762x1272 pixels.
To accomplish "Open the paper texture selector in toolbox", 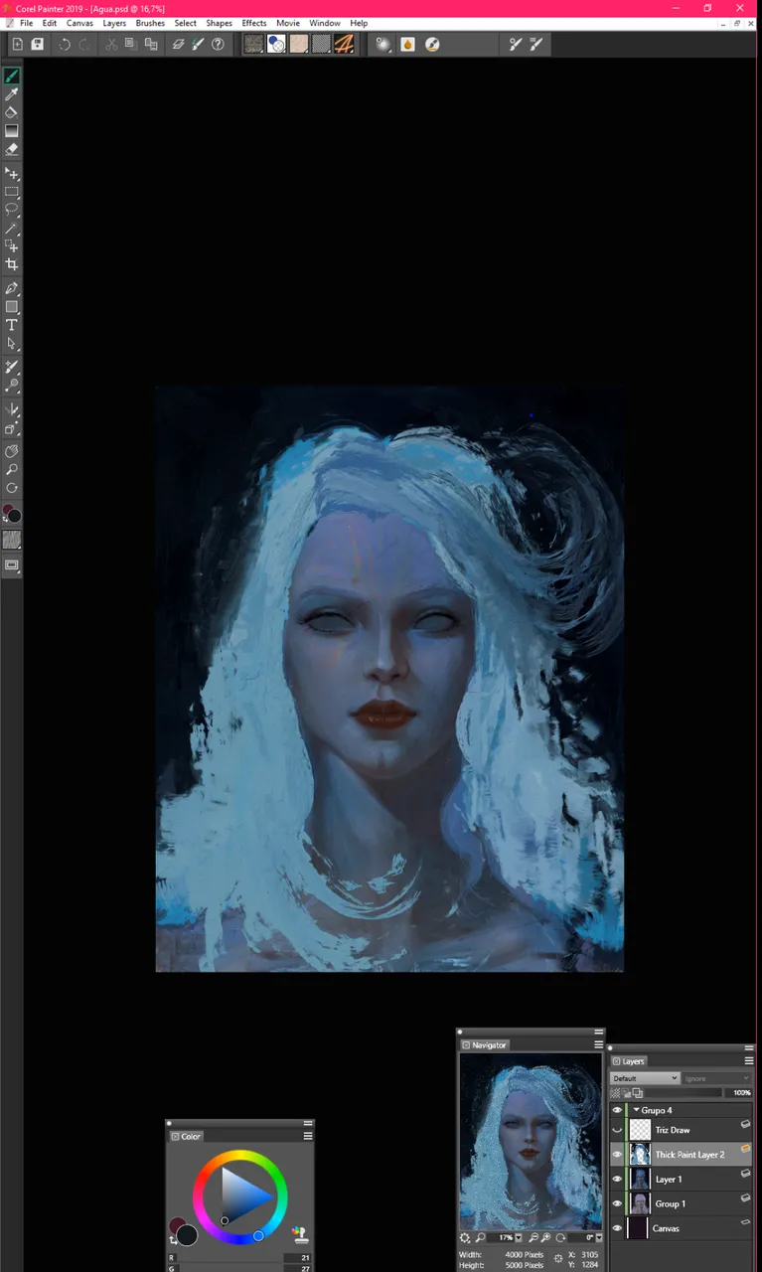I will click(12, 540).
